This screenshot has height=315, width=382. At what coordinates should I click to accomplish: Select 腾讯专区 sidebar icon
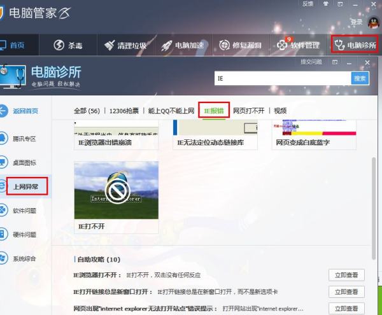[x=4, y=139]
